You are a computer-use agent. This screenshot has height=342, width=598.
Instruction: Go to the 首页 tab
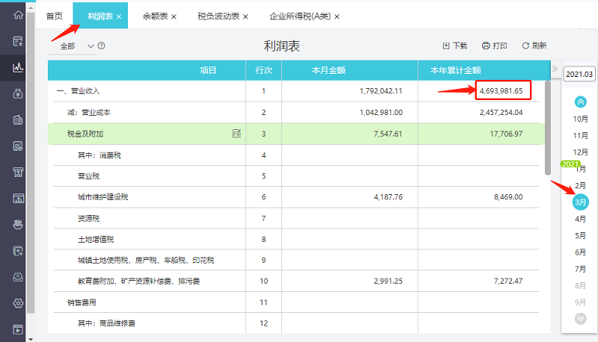(x=54, y=16)
